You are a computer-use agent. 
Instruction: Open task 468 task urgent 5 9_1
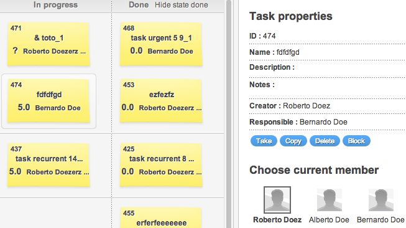161,44
